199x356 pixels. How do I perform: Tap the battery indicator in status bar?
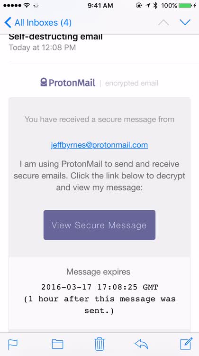tap(185, 5)
